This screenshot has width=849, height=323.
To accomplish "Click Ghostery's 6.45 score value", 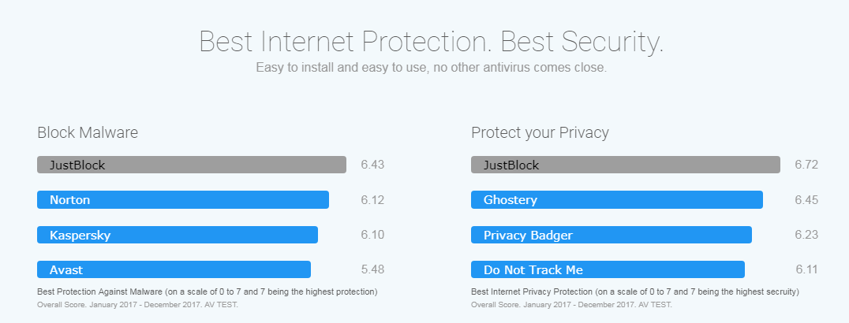I will pyautogui.click(x=806, y=200).
